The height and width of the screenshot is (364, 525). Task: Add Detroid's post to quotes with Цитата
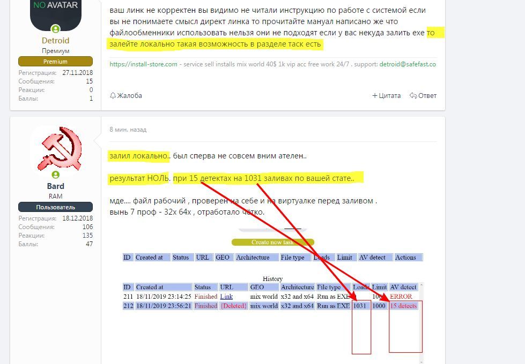pos(387,96)
